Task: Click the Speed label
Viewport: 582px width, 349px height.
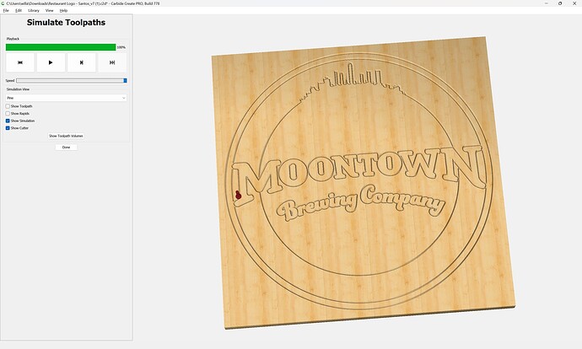Action: click(x=10, y=80)
